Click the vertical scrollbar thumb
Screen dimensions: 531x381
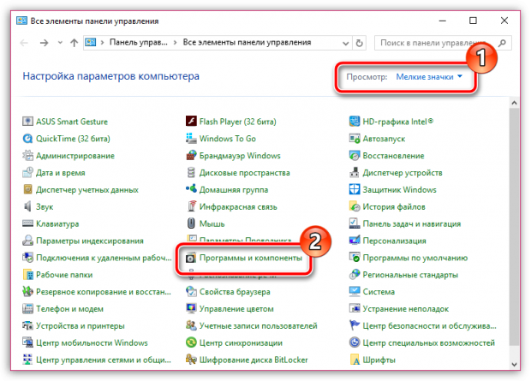pyautogui.click(x=514, y=227)
